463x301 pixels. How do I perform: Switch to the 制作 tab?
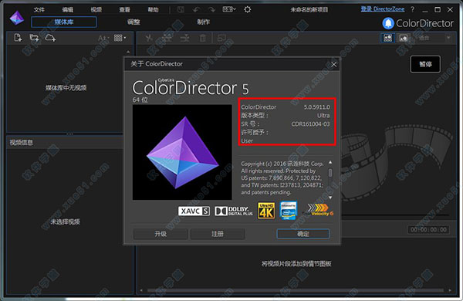click(x=203, y=22)
